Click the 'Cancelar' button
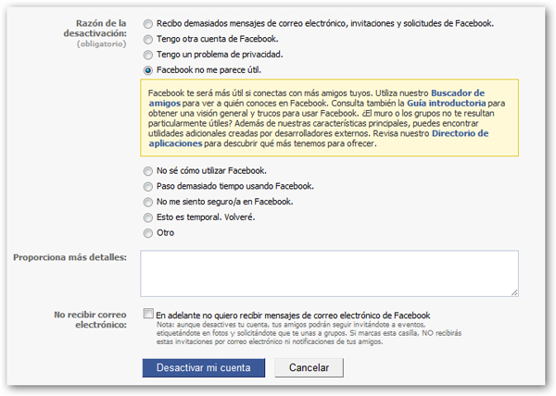Image resolution: width=556 pixels, height=396 pixels. (x=309, y=367)
